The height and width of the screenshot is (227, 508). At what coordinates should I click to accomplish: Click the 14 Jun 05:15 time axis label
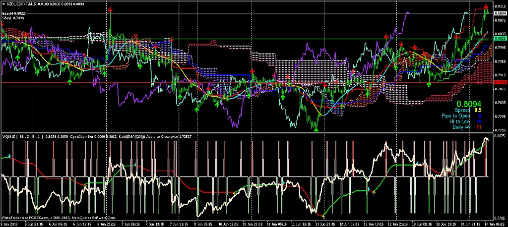pyautogui.click(x=492, y=224)
